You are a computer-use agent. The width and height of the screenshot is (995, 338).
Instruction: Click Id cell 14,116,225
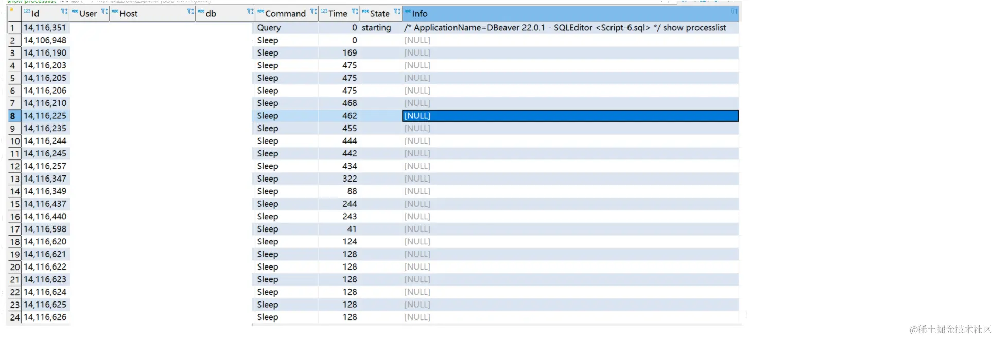click(x=45, y=116)
